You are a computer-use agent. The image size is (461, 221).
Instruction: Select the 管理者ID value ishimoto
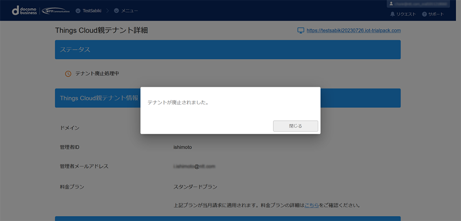(183, 147)
